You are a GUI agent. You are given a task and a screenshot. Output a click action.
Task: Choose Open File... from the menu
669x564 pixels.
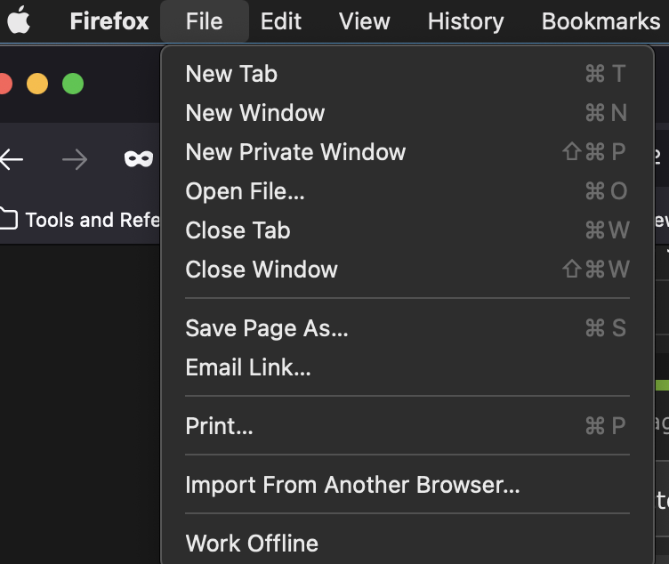tap(245, 191)
